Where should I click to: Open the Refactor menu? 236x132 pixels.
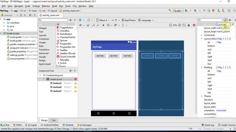click(46, 6)
